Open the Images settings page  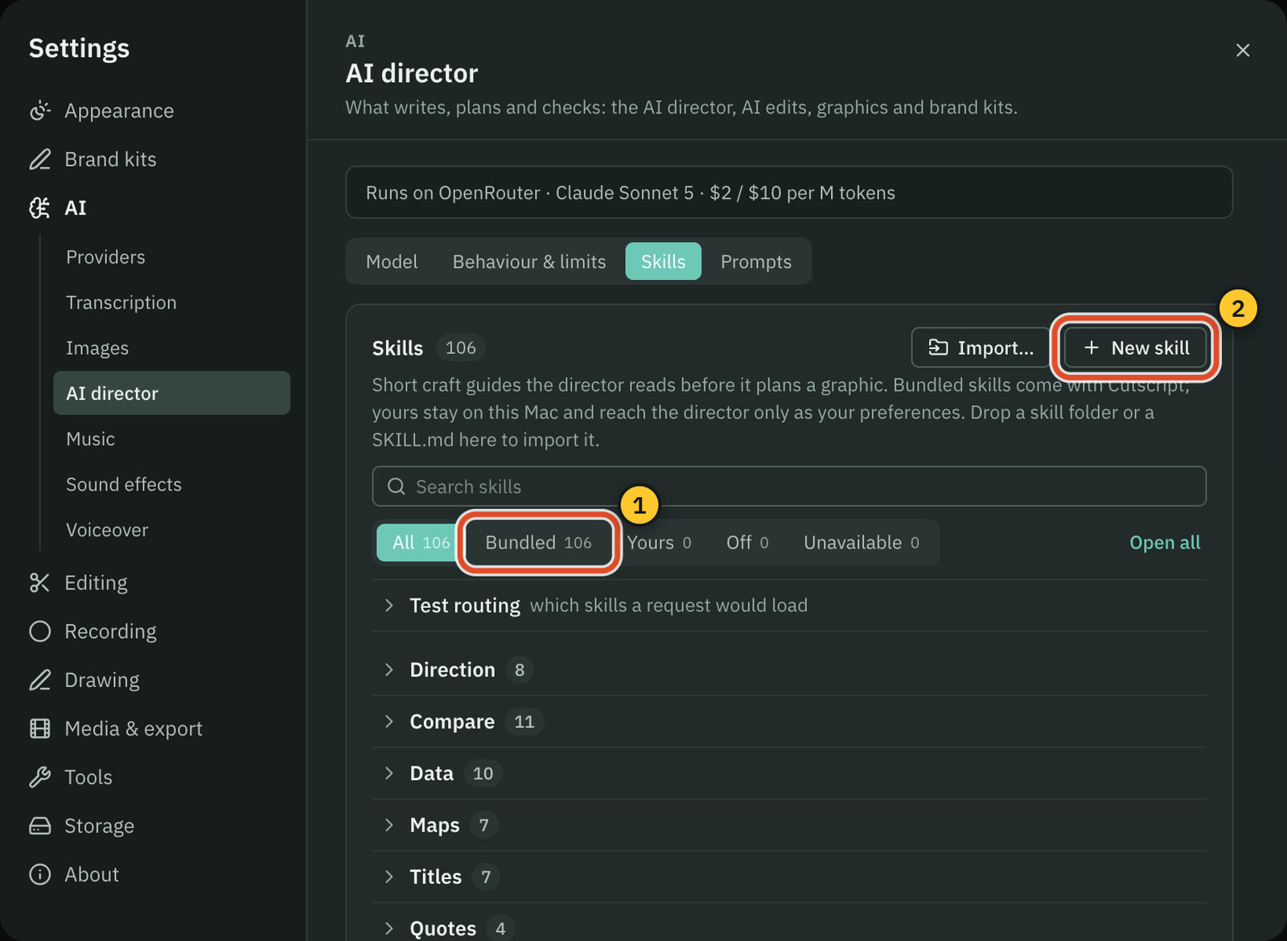coord(172,348)
